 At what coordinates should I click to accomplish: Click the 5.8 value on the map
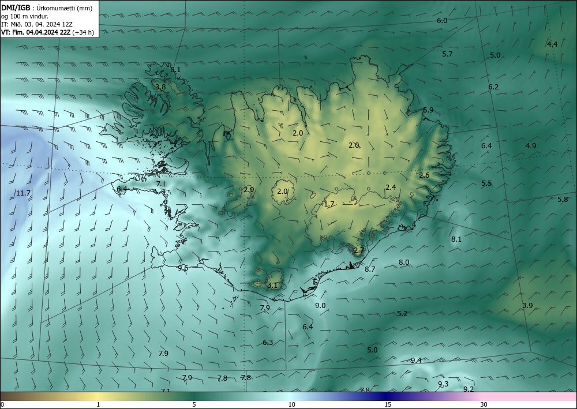point(563,200)
